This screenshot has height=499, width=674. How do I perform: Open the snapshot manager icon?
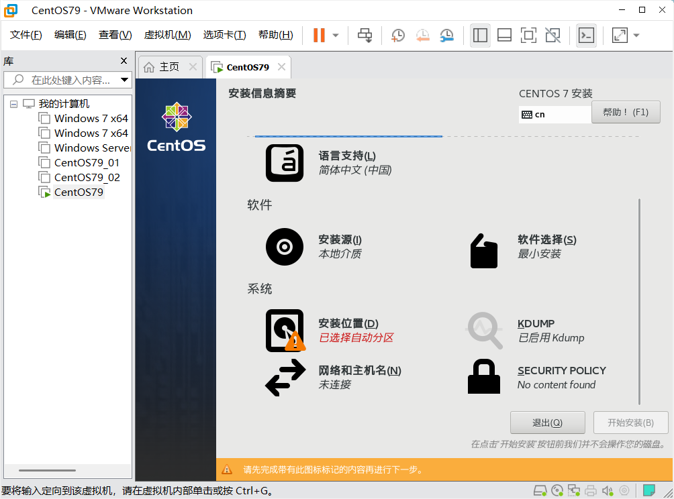coord(447,36)
